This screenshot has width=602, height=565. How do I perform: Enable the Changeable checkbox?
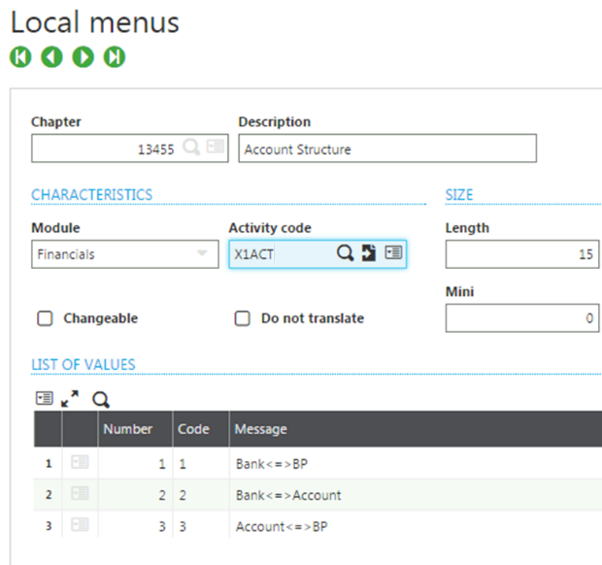(x=45, y=318)
